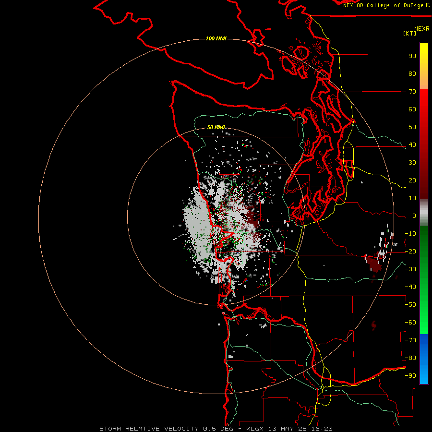Click the positive "40" scale value
Screen dimensions: 432x432
pyautogui.click(x=412, y=145)
